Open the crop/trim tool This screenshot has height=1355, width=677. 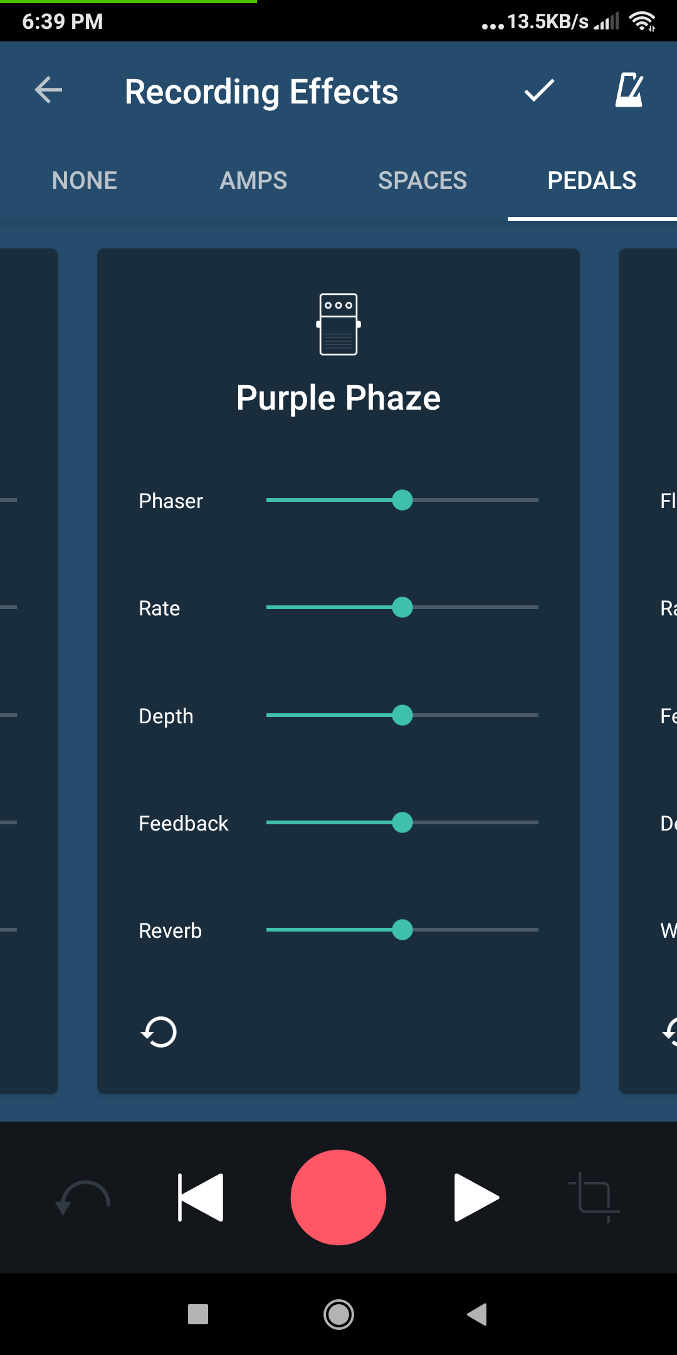[594, 1197]
